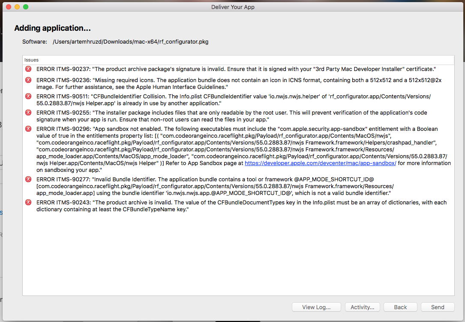Select the ITMS-90236 missing required icons text
This screenshot has width=465, height=322.
pyautogui.click(x=239, y=83)
